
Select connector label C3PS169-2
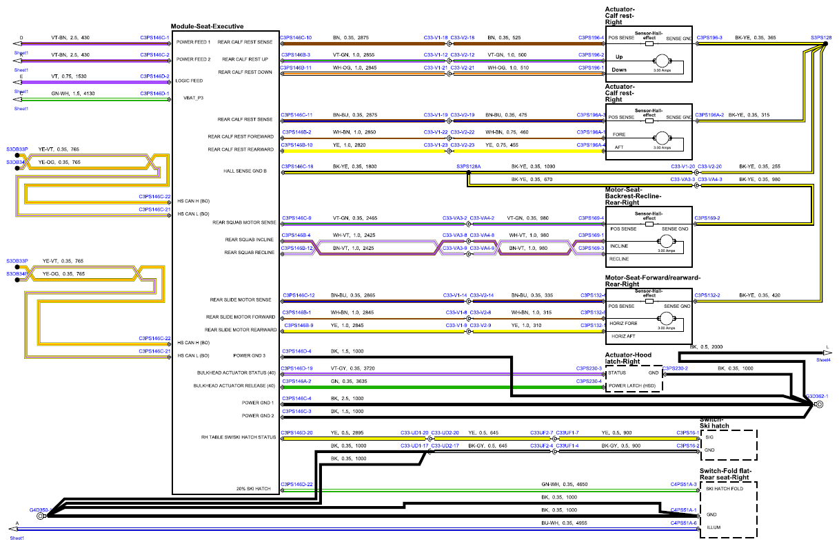(707, 218)
